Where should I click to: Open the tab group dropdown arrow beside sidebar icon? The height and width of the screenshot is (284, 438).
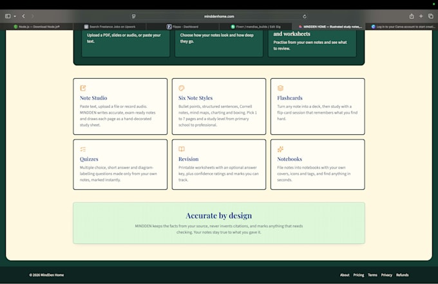pyautogui.click(x=15, y=16)
